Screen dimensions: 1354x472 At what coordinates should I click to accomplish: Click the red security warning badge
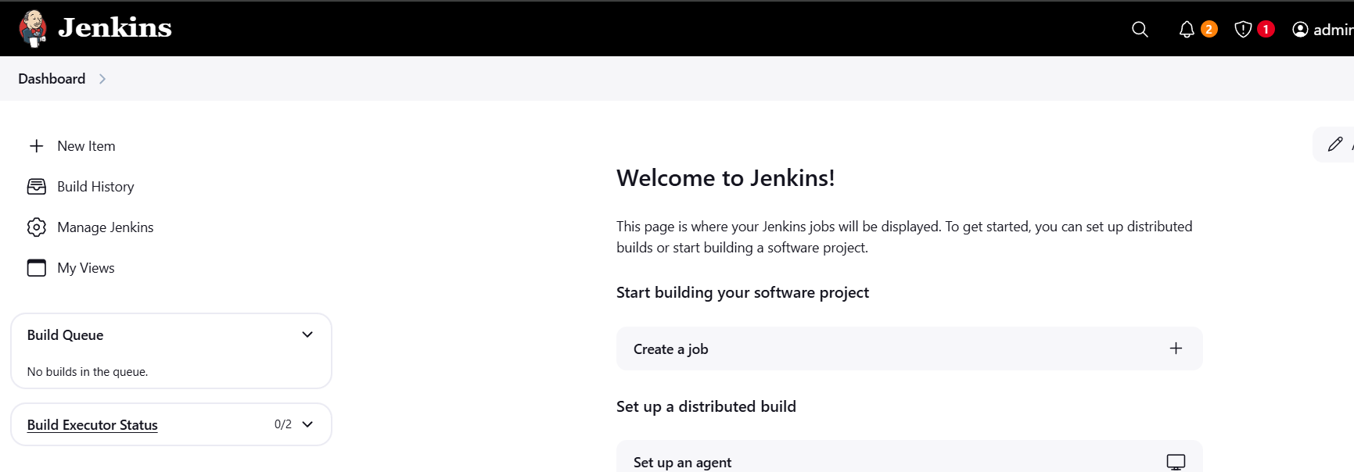[1266, 30]
